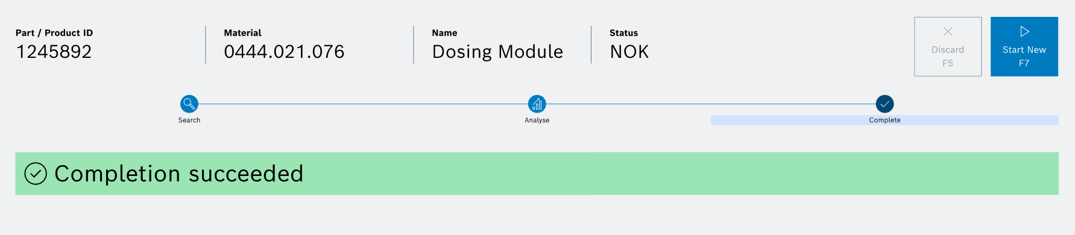
Task: Click the X icon on Discard
Action: 948,31
